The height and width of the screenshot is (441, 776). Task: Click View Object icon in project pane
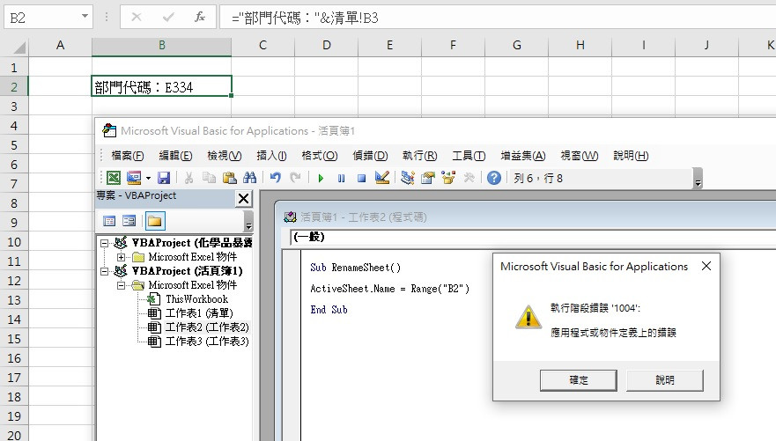[x=129, y=220]
